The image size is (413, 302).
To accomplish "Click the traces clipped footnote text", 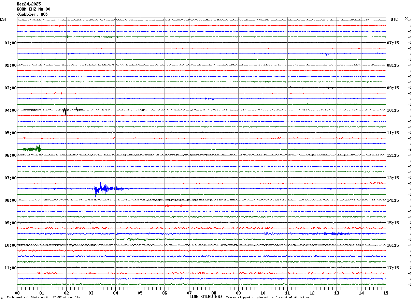I will pos(268,298).
